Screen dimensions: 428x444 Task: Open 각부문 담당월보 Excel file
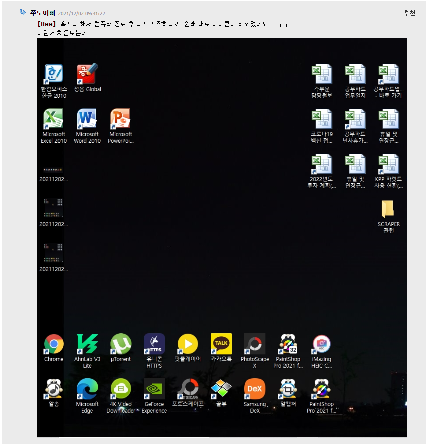pos(322,81)
